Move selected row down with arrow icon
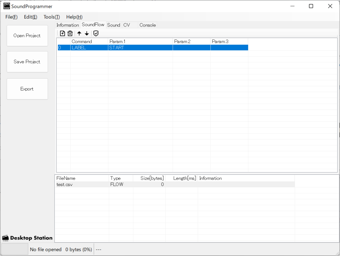Image resolution: width=340 pixels, height=256 pixels. [87, 33]
